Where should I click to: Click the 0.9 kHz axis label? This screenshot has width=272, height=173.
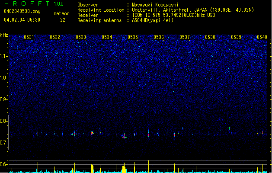pos(3,99)
